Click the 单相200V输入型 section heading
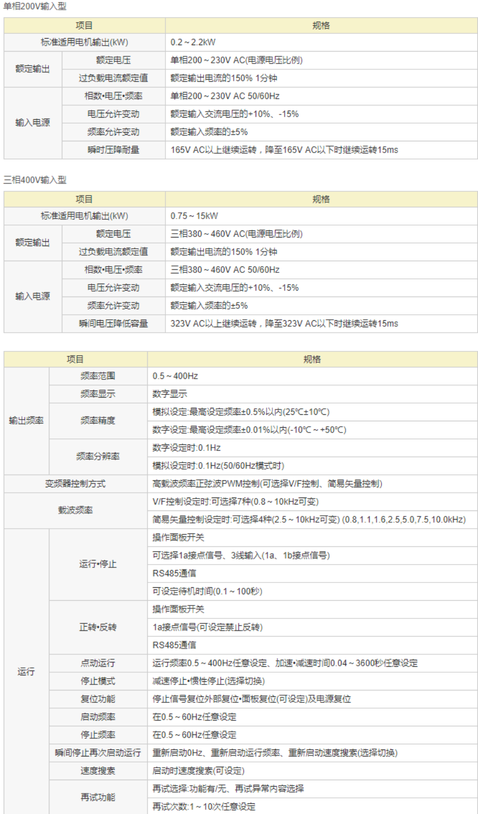Screen dimensions: 478x814 click(x=35, y=6)
